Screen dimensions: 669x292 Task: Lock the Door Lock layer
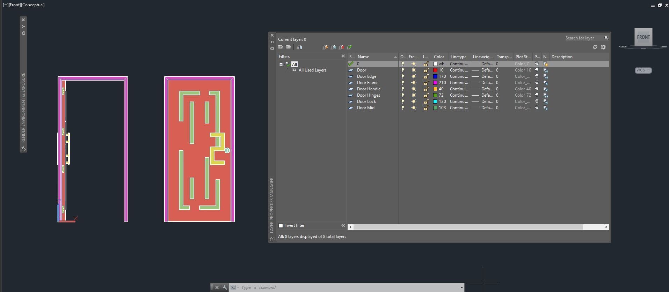tap(426, 102)
